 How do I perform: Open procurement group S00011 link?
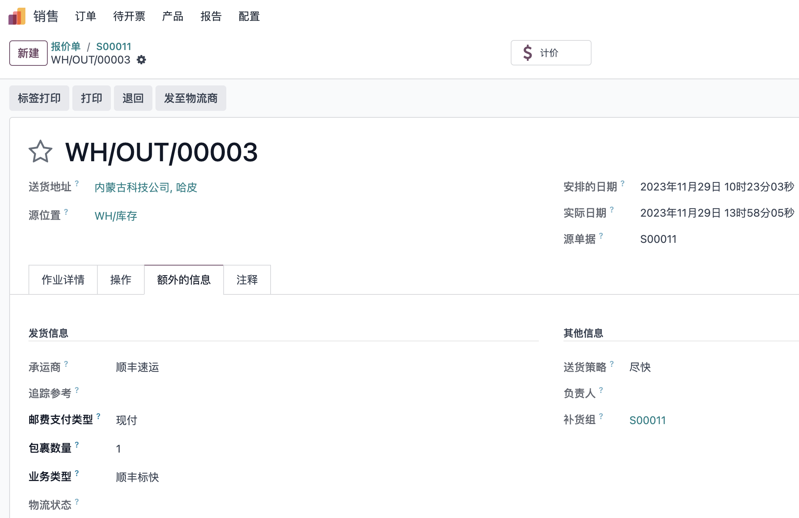click(648, 420)
